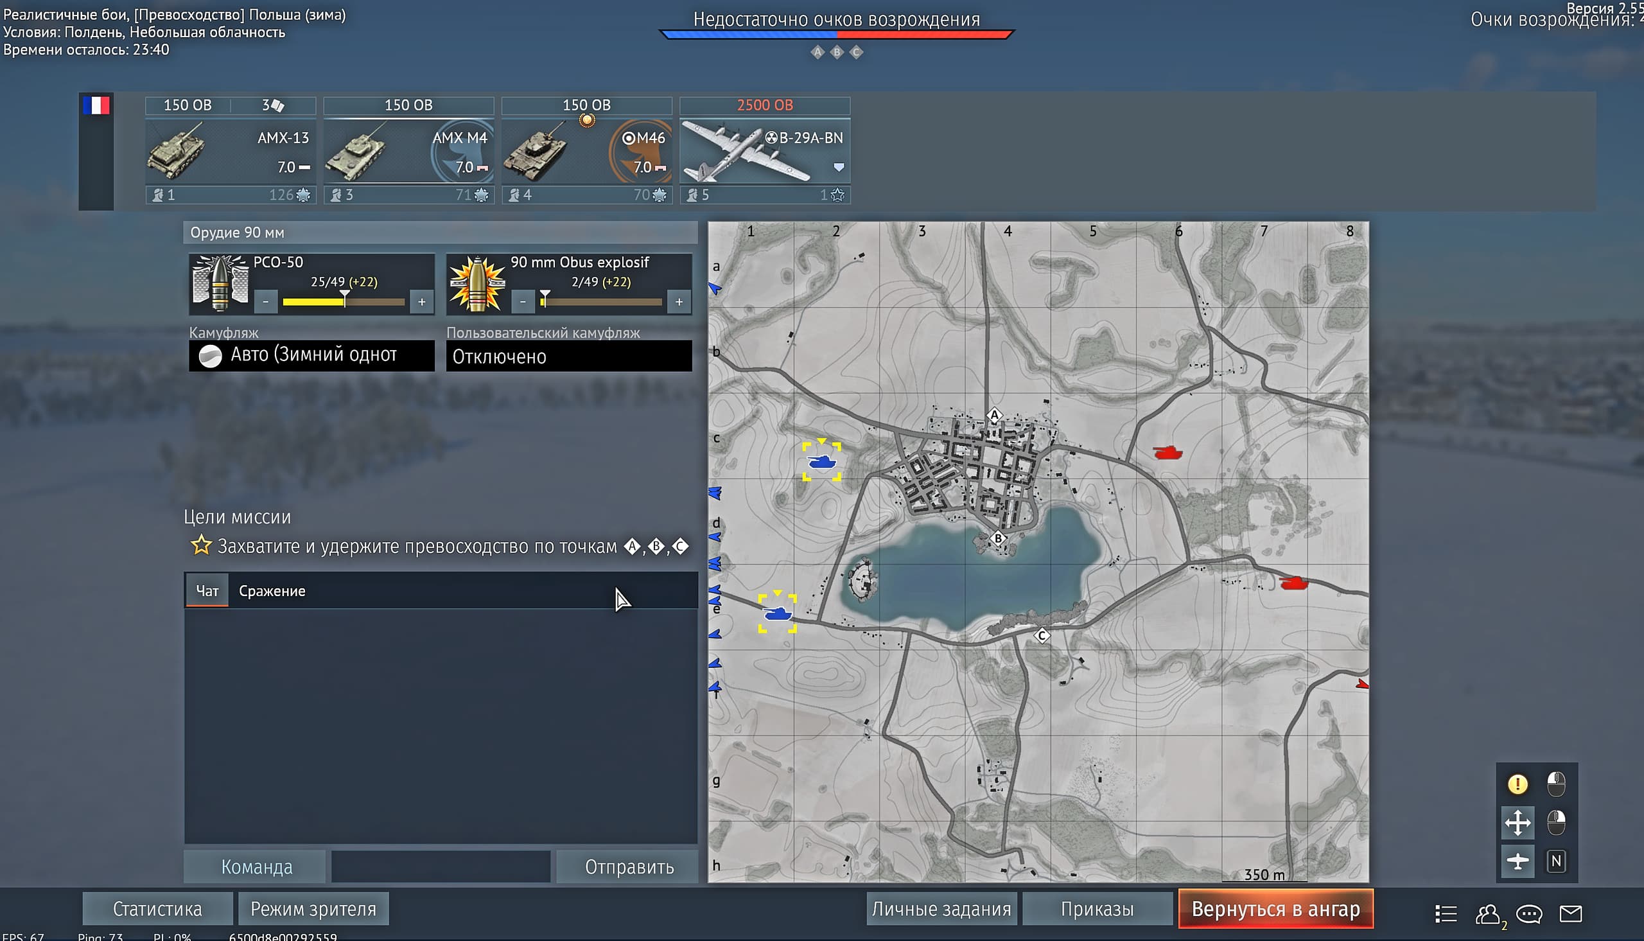The height and width of the screenshot is (941, 1644).
Task: Switch to the Сражение tab
Action: [x=272, y=591]
